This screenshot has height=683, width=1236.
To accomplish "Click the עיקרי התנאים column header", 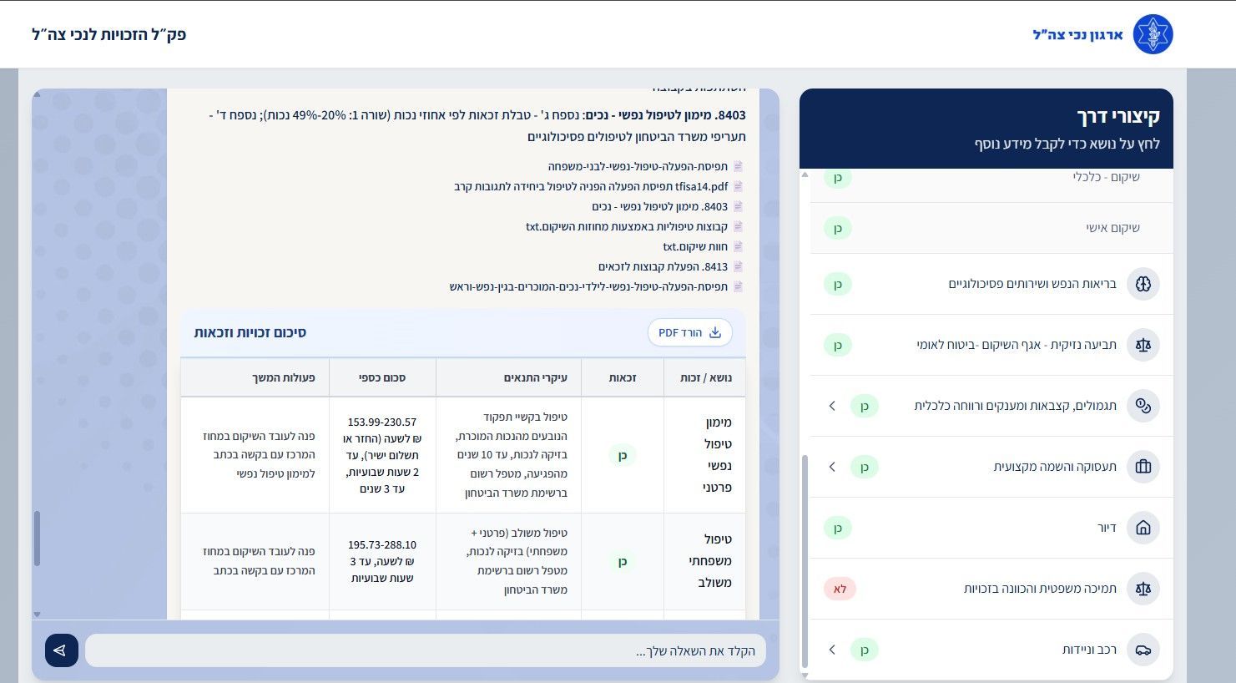I will coord(509,377).
